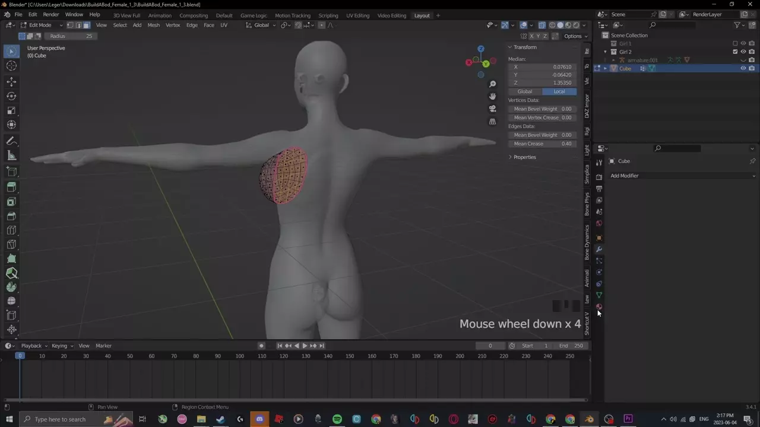Open Spotify from the Windows taskbar

[x=337, y=419]
